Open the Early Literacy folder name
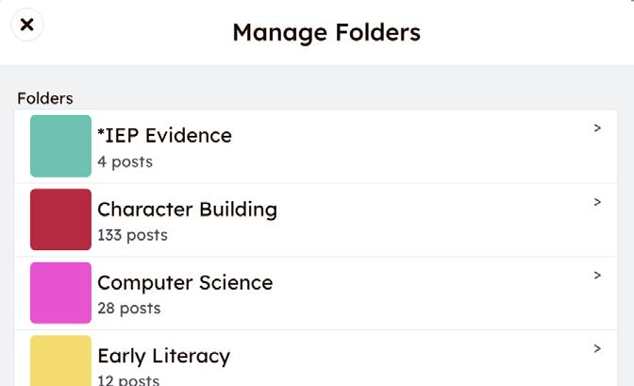 click(163, 356)
